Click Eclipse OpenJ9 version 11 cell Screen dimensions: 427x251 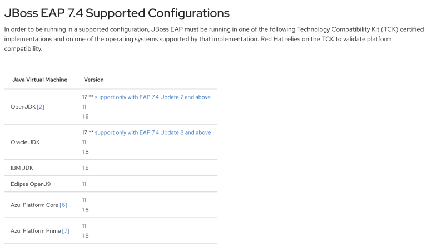tap(84, 184)
